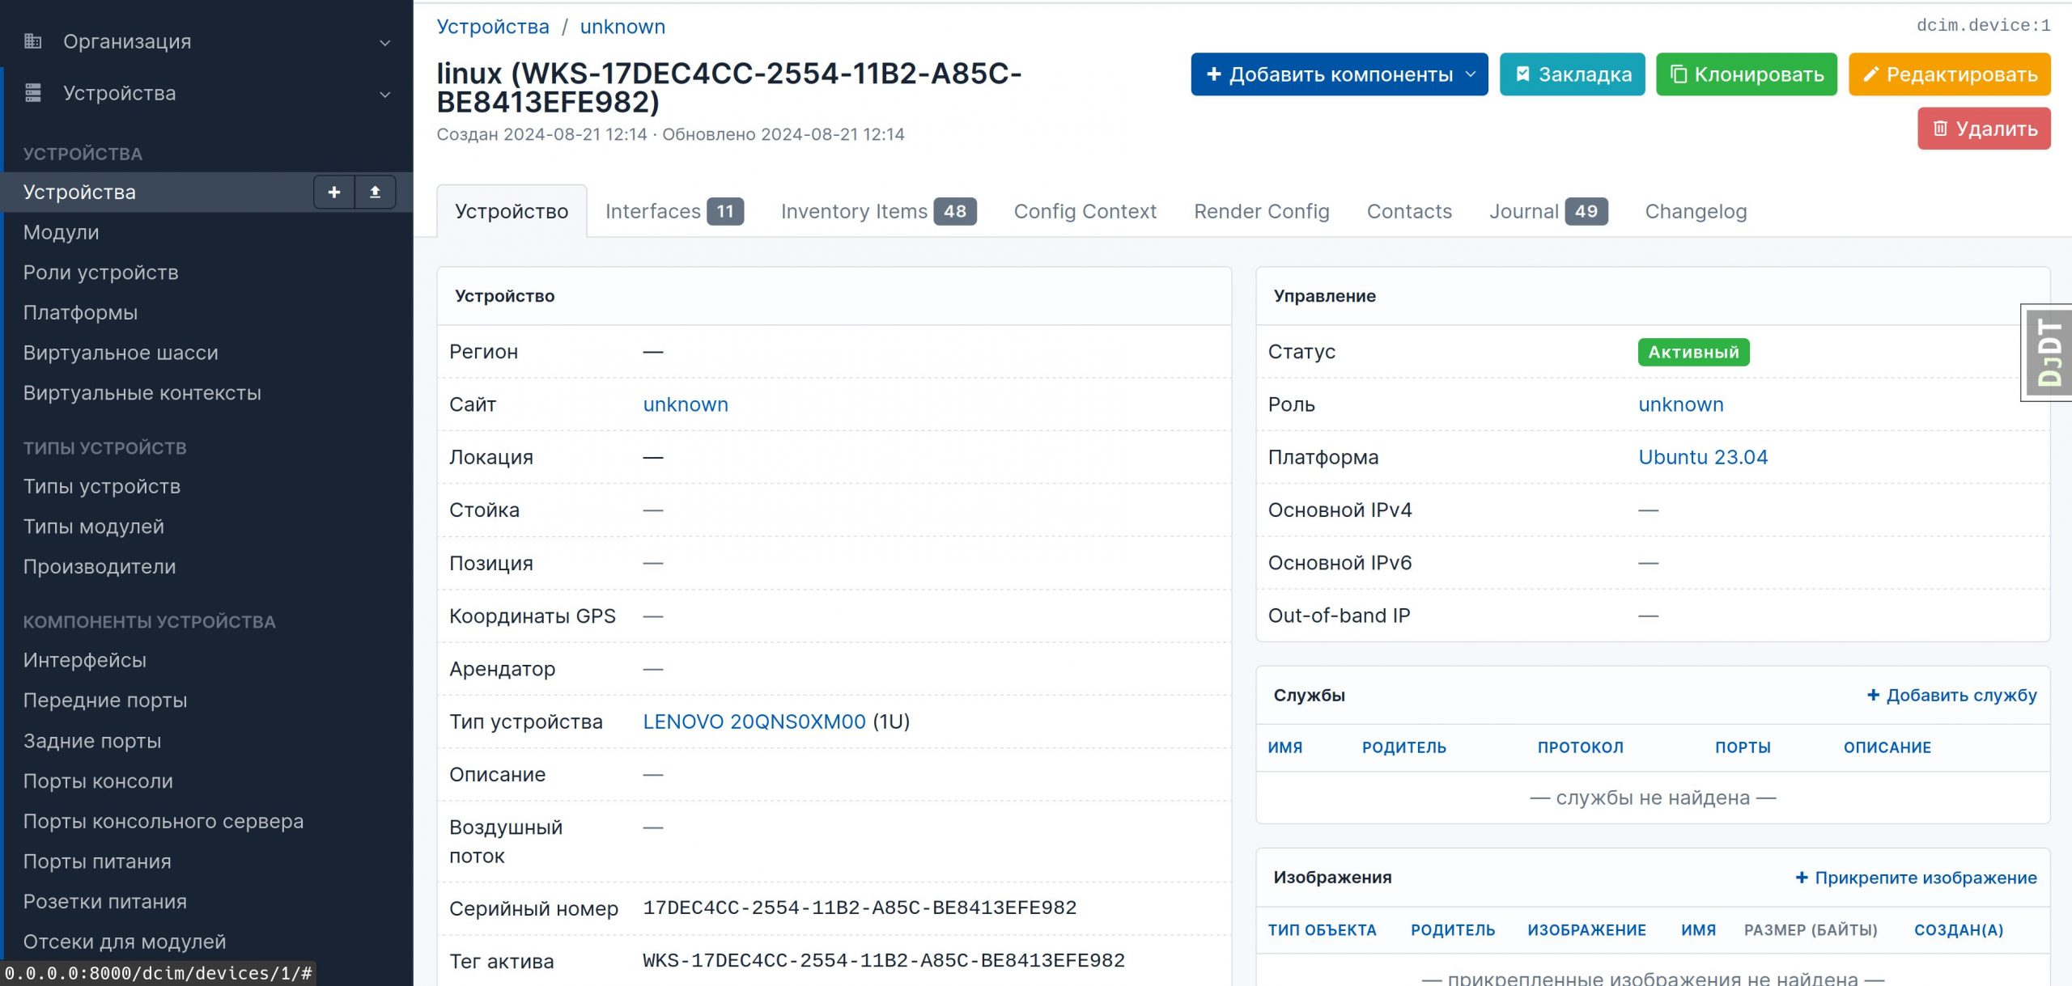
Task: Open Порты консольного сервера in sidebar
Action: click(163, 821)
